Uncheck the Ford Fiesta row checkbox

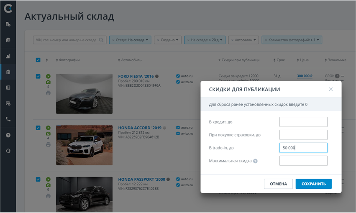(x=38, y=76)
